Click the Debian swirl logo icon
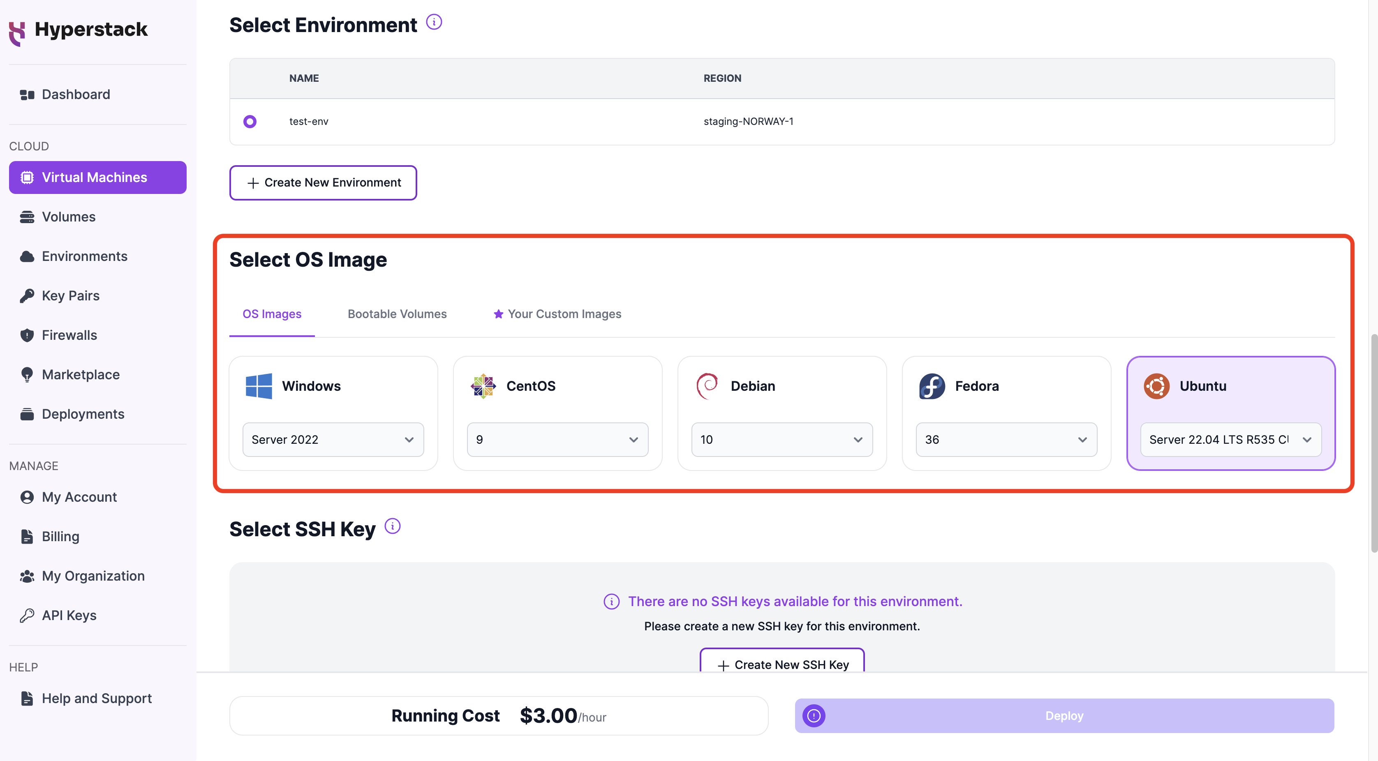This screenshot has height=761, width=1378. 707,386
